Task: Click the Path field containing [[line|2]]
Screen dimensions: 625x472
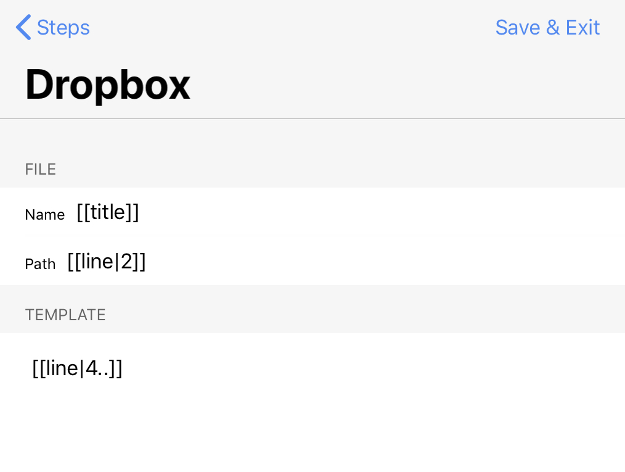Action: pyautogui.click(x=107, y=261)
